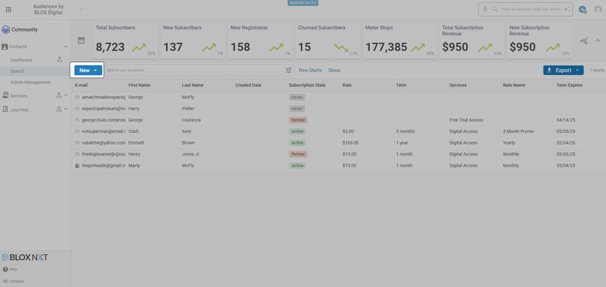Open the Contacts Dashboard page
This screenshot has width=606, height=287.
click(x=21, y=60)
